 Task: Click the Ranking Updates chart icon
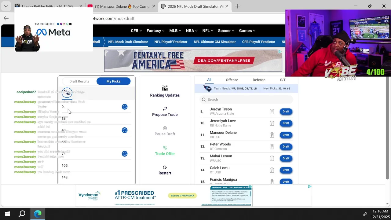(x=165, y=88)
